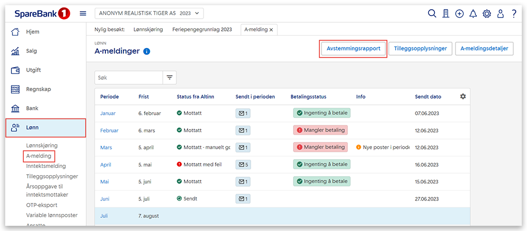The width and height of the screenshot is (527, 231).
Task: Open notifications bell icon
Action: 473,14
